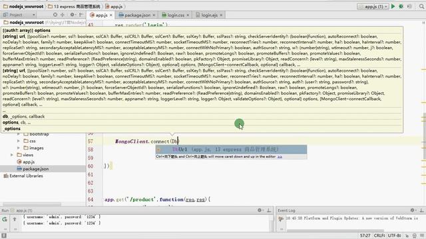Click the >> link in the completion hint

pos(280,157)
